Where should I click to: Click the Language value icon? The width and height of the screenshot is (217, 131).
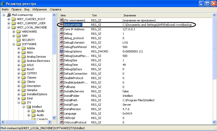tap(62, 114)
